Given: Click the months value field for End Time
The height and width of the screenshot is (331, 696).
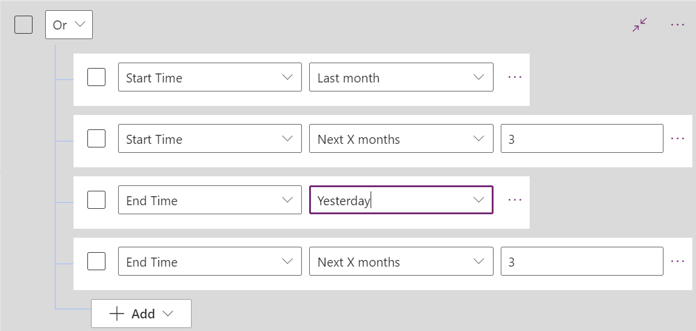Looking at the screenshot, I should 582,262.
